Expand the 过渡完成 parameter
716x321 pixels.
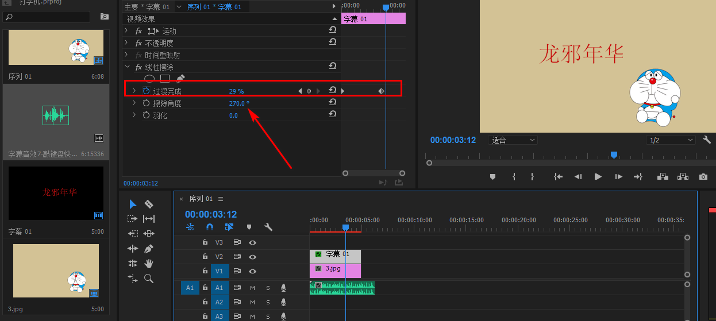[x=134, y=91]
